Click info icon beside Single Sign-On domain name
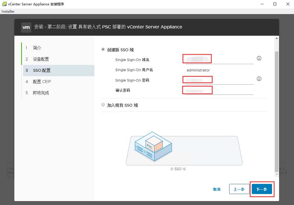Screen dimensions: 294x205 (259, 58)
